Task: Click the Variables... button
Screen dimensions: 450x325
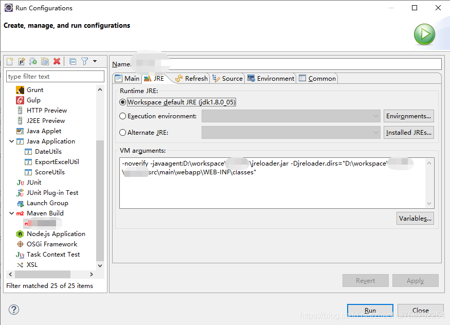Action: pos(415,218)
